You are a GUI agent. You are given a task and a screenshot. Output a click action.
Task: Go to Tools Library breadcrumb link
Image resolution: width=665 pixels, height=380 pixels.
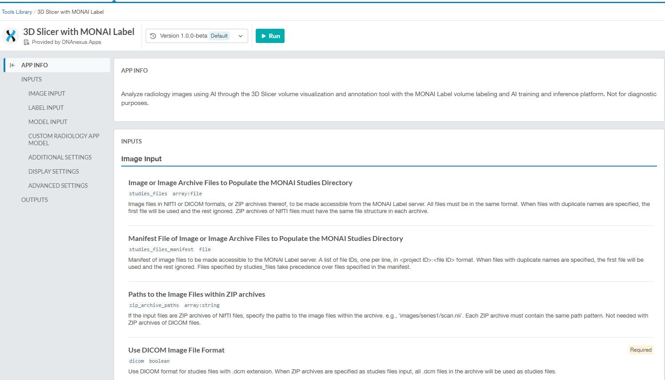tap(17, 12)
